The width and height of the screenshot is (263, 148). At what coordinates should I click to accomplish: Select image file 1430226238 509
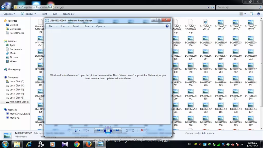pyautogui.click(x=251, y=41)
